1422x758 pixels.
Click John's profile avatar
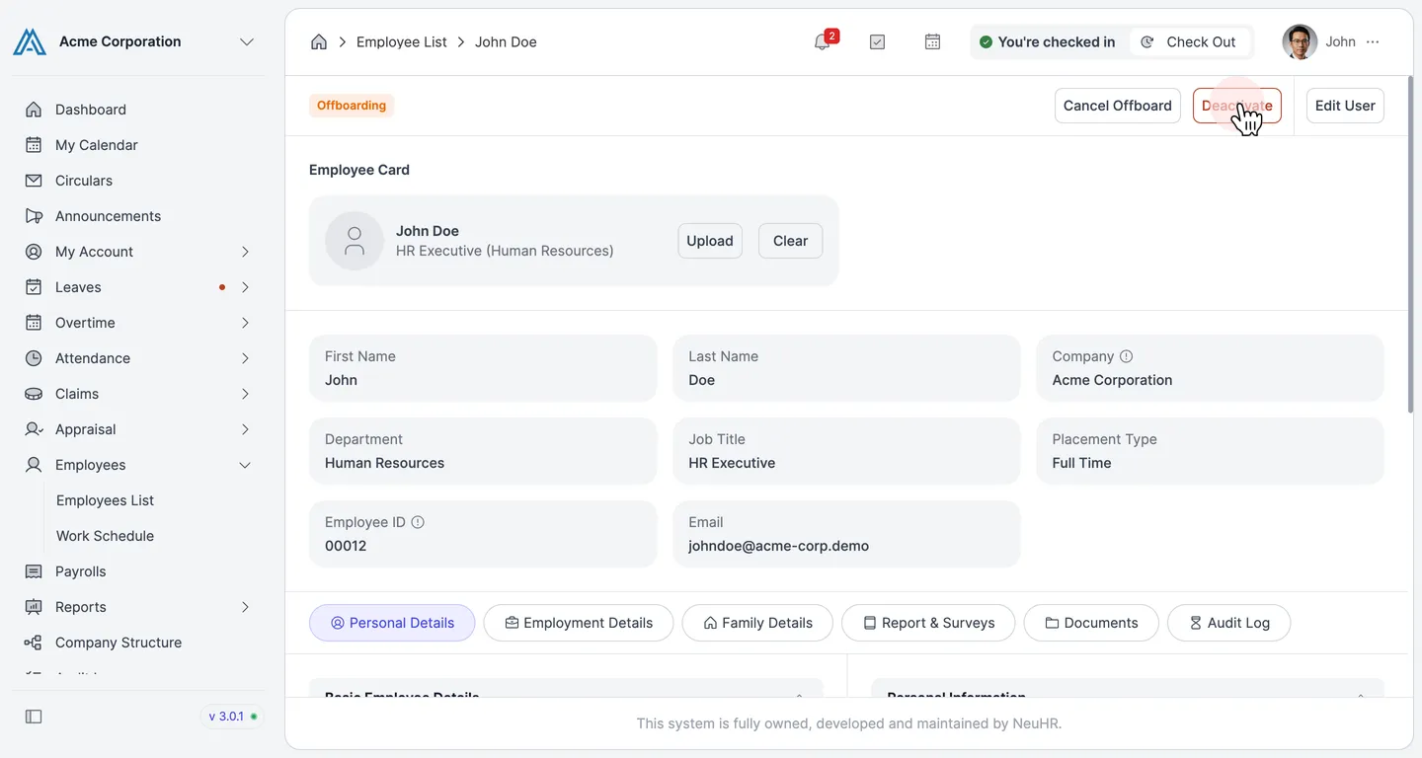coord(1300,41)
